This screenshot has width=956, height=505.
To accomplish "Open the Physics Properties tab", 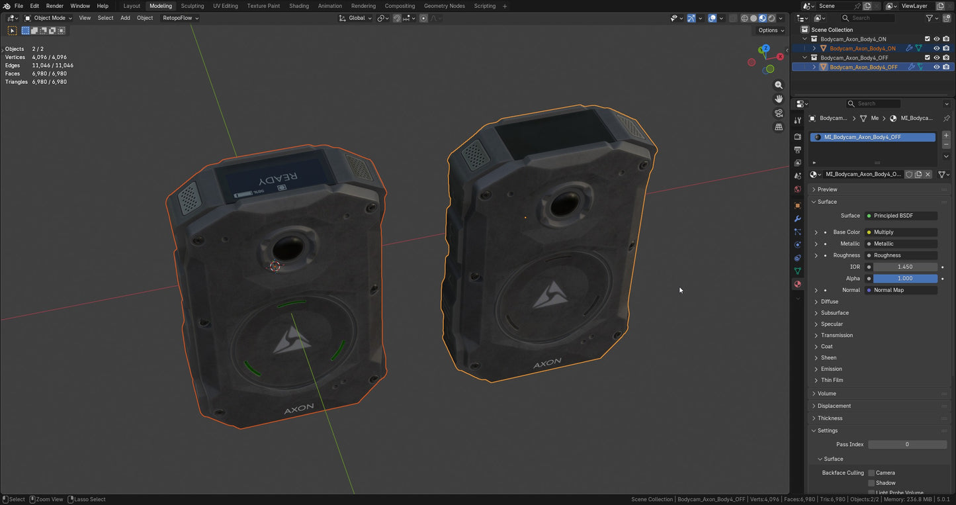I will pyautogui.click(x=797, y=244).
